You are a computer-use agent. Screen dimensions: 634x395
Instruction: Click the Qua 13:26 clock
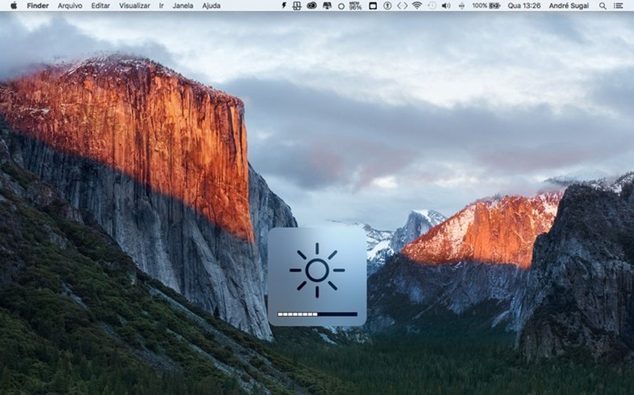[x=523, y=6]
